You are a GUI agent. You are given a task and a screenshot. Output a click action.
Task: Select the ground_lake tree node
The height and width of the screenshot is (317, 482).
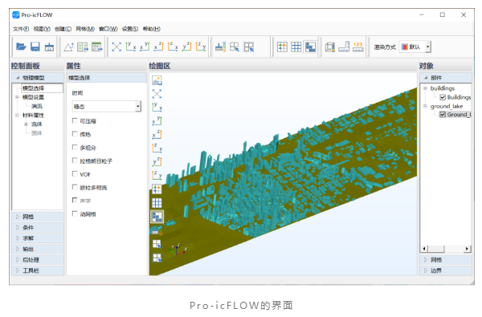tap(447, 106)
